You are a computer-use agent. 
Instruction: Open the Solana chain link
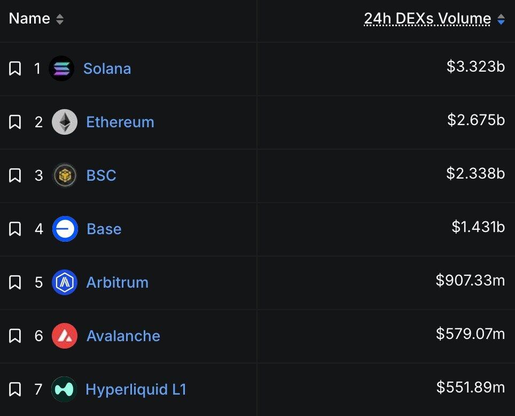point(107,68)
